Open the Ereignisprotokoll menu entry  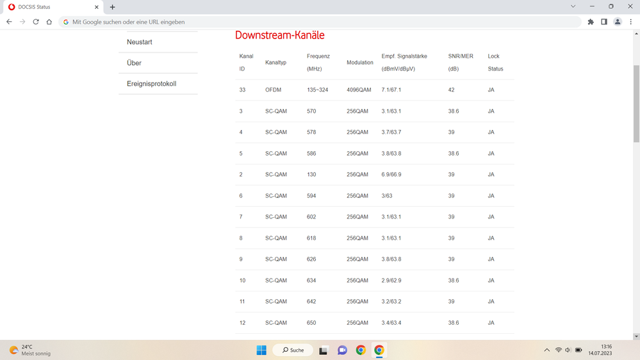[x=158, y=84]
